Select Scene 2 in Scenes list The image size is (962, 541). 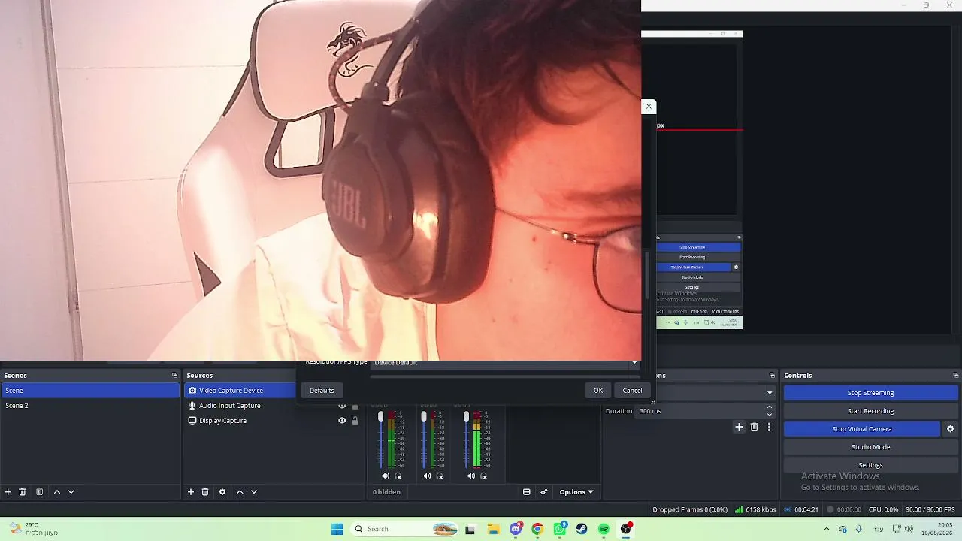click(x=91, y=406)
